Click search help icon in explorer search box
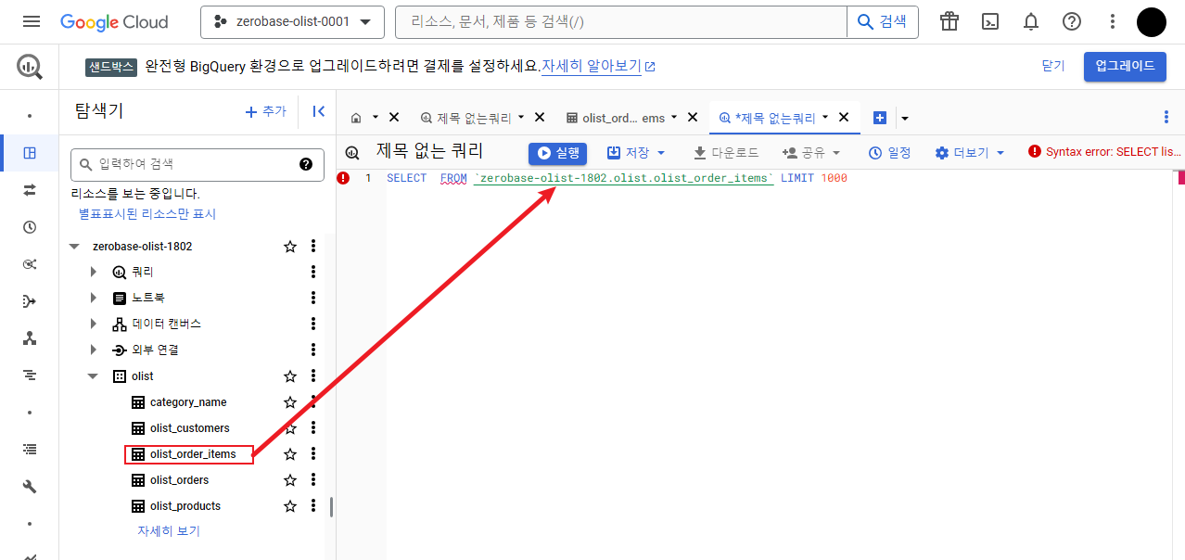This screenshot has width=1185, height=560. pos(305,164)
